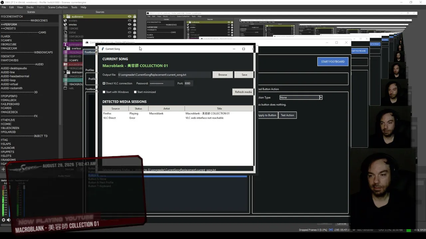Select the ++PERFORM scene

click(30, 25)
